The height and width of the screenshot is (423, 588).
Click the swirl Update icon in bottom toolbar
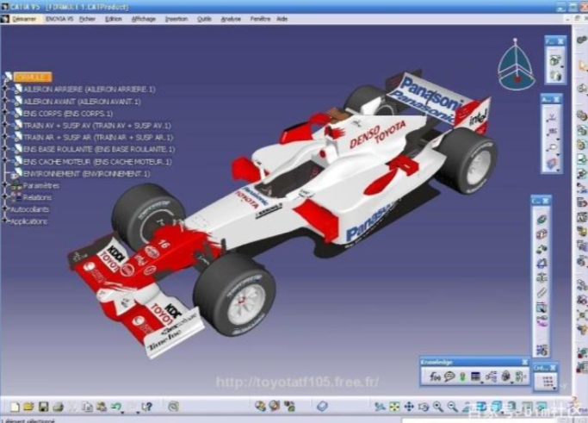click(173, 407)
